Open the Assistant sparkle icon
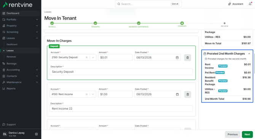The height and width of the screenshot is (139, 255). (229, 4)
